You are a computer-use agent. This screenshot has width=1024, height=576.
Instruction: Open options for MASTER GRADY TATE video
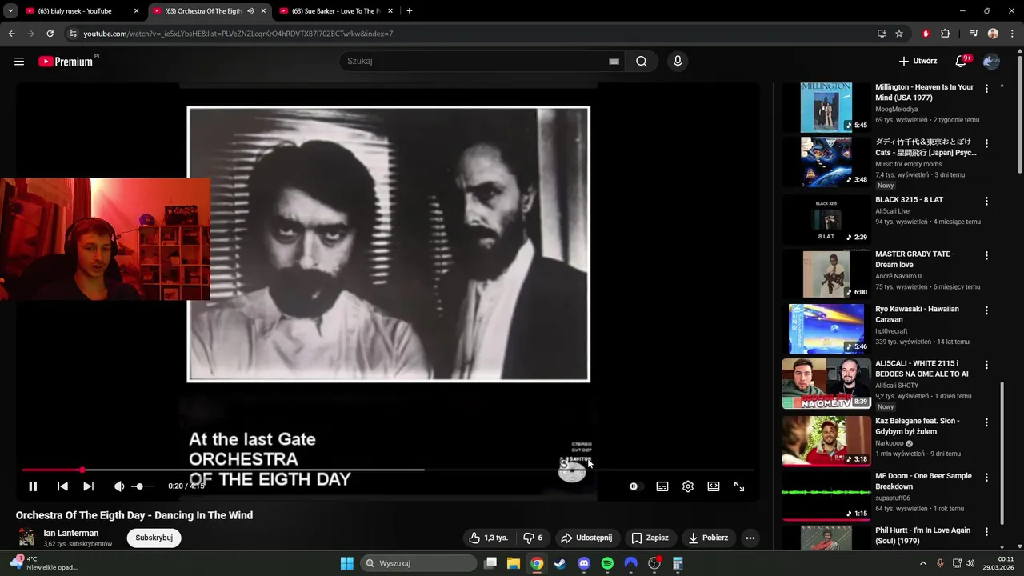coord(986,255)
